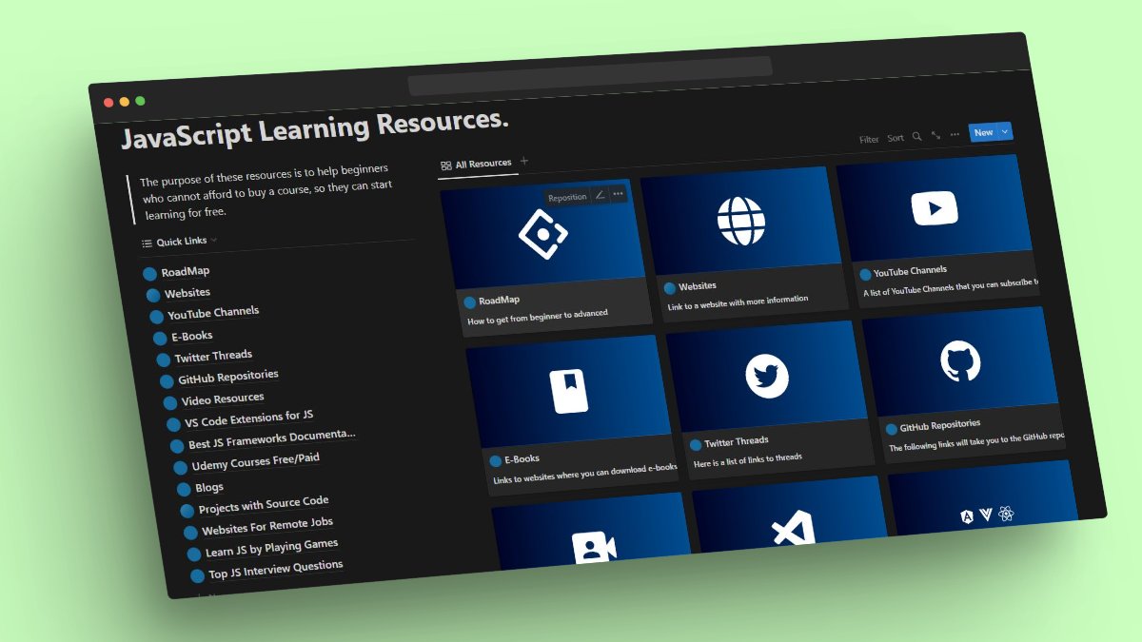Open Udemy Courses Free/Paid link

point(255,461)
